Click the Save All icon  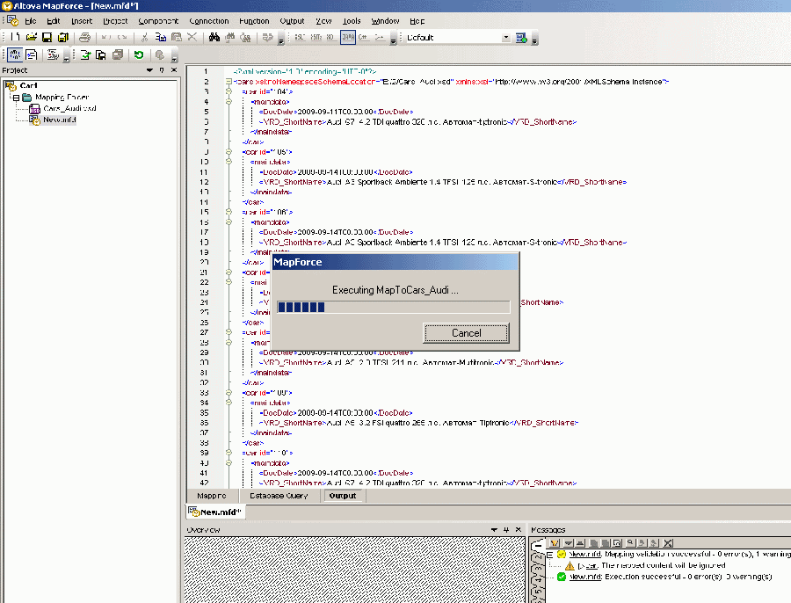click(x=63, y=37)
